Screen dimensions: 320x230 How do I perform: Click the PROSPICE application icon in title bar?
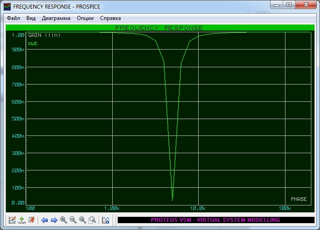tap(7, 7)
